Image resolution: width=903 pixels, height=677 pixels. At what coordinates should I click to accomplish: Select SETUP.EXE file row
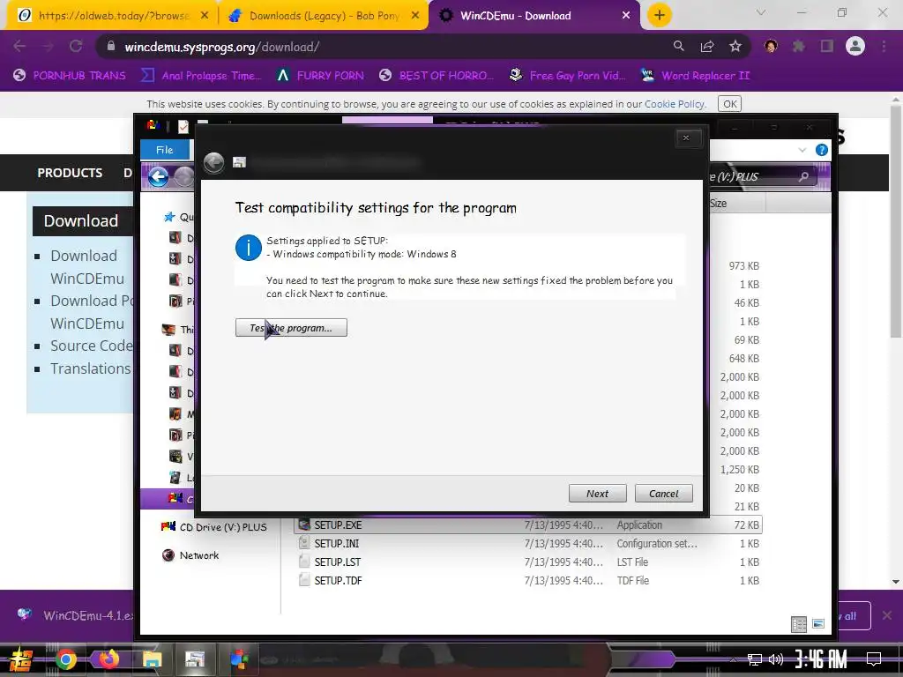(527, 525)
